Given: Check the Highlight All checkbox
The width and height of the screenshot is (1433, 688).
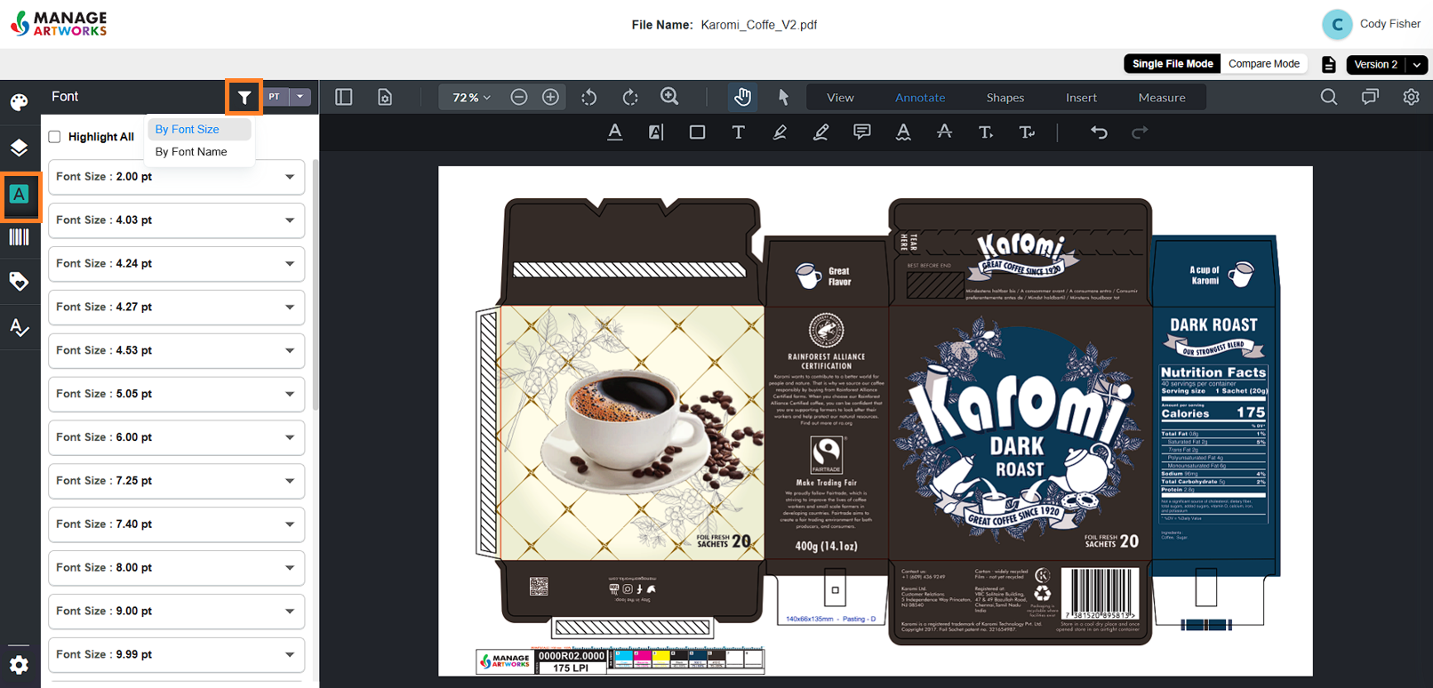Looking at the screenshot, I should [54, 137].
